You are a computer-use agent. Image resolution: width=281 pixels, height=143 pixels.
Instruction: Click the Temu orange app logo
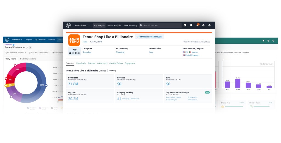74,40
